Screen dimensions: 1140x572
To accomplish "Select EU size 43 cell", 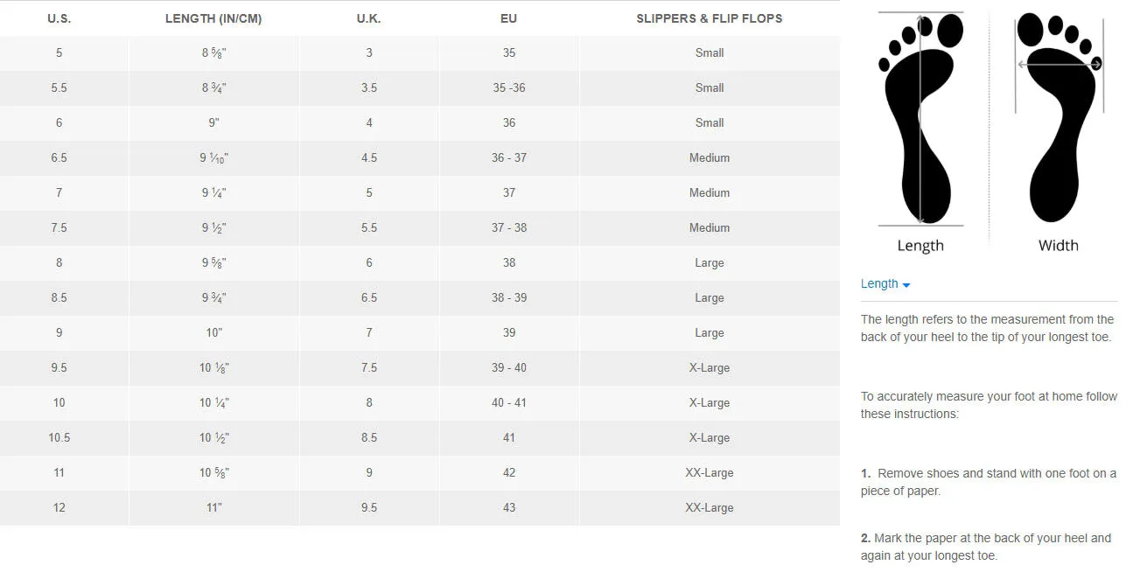I will pyautogui.click(x=509, y=507).
